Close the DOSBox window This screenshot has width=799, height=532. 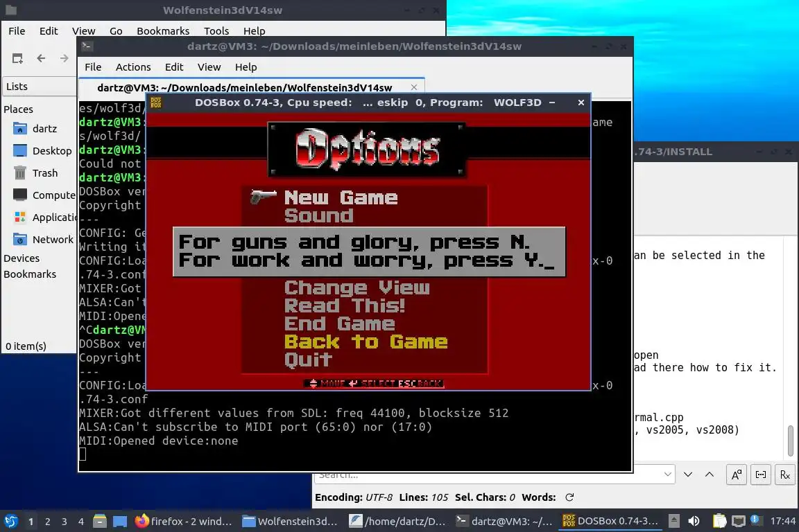tap(581, 103)
